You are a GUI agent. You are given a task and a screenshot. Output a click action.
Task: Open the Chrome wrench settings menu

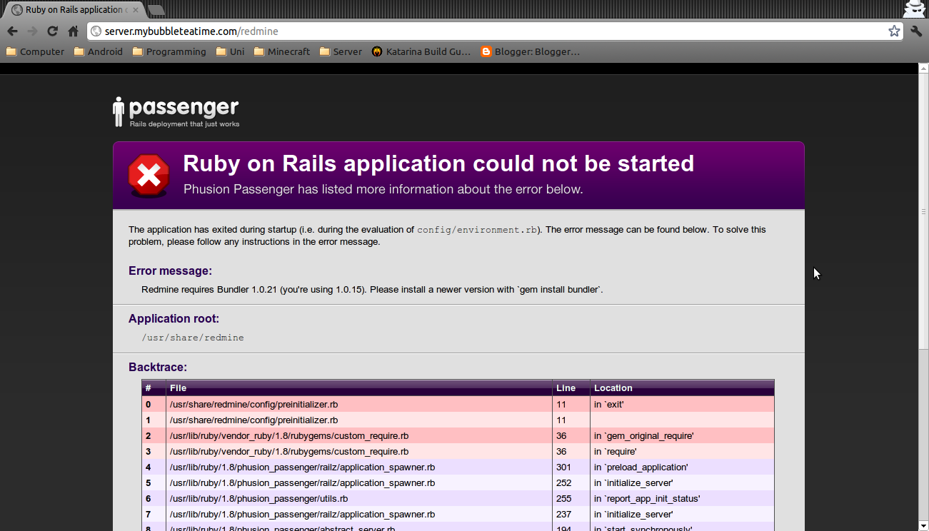916,31
